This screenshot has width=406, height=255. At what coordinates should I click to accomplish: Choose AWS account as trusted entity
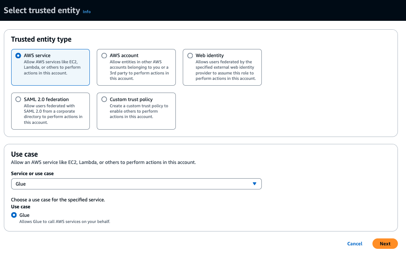(x=104, y=56)
